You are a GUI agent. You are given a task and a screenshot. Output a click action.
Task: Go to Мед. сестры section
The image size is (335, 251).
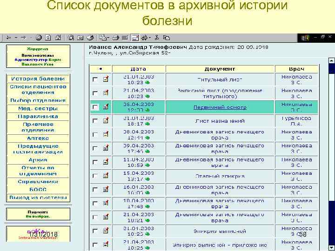(x=38, y=108)
